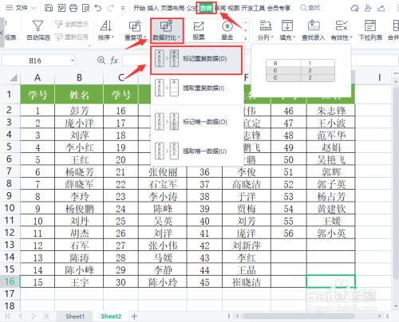Image resolution: width=399 pixels, height=322 pixels.
Task: Select row 16 header
Action: coord(10,281)
